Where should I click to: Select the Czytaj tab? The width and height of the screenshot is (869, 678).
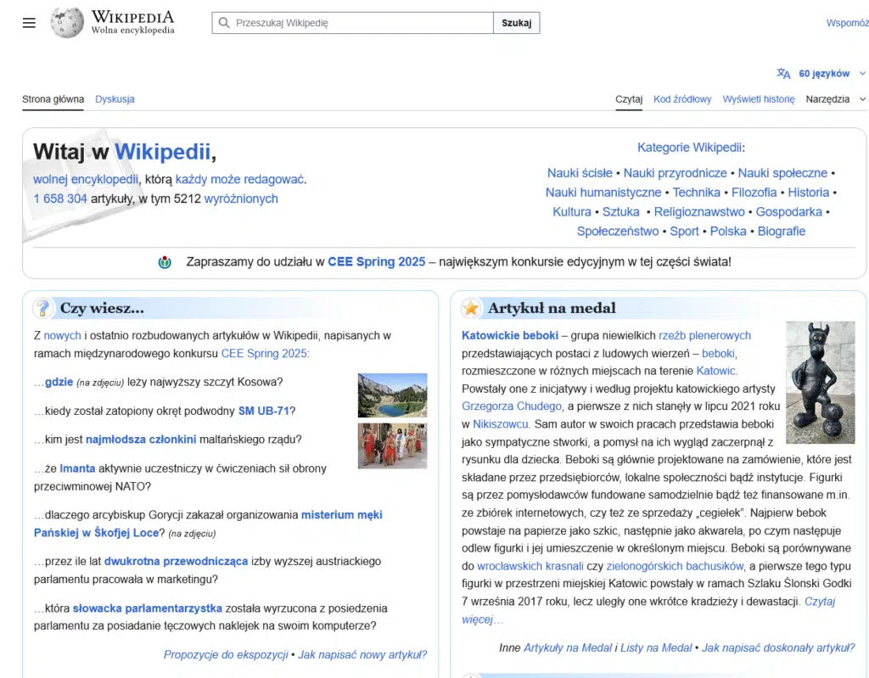(x=629, y=98)
